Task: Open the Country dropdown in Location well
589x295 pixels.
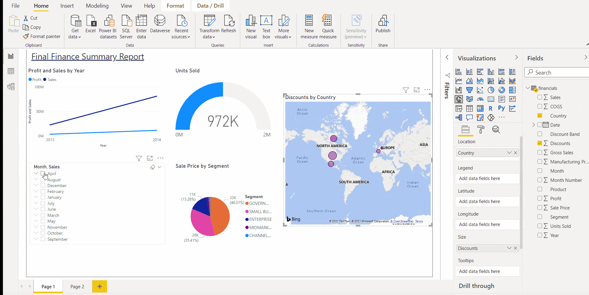Action: (x=509, y=153)
